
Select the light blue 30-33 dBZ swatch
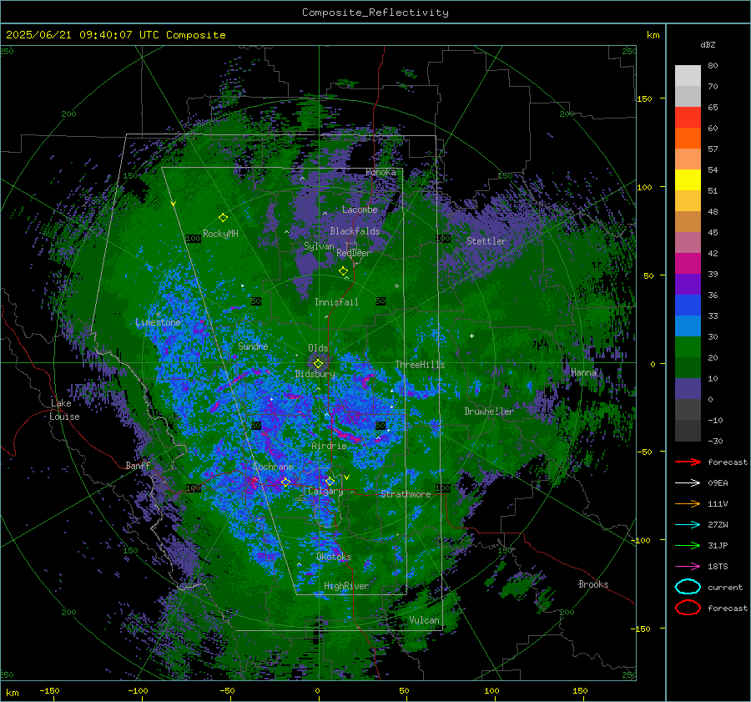[688, 326]
